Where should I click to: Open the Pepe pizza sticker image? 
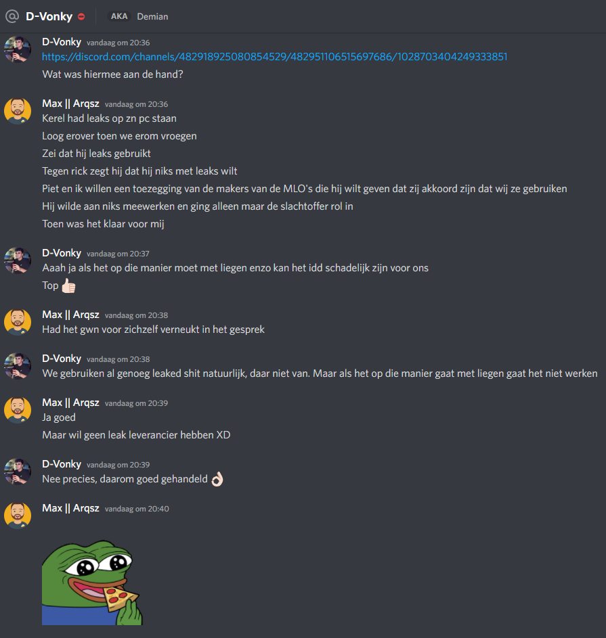point(93,583)
